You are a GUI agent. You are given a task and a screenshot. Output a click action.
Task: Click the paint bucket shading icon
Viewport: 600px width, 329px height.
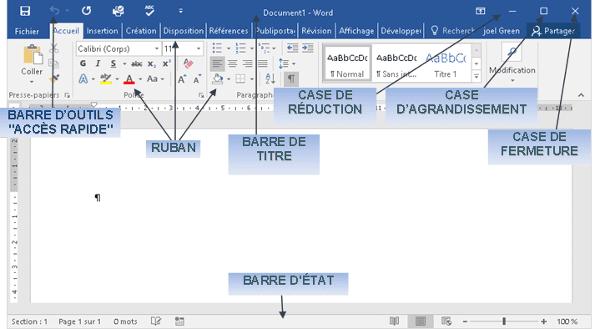pyautogui.click(x=217, y=78)
